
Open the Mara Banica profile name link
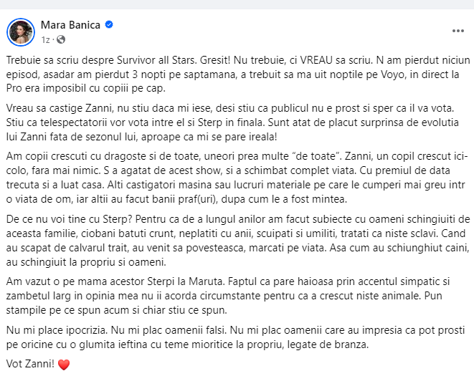[x=71, y=25]
